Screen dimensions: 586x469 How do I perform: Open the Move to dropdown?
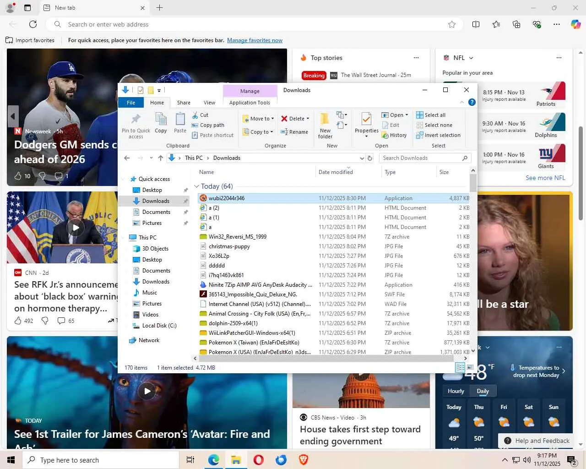point(259,119)
